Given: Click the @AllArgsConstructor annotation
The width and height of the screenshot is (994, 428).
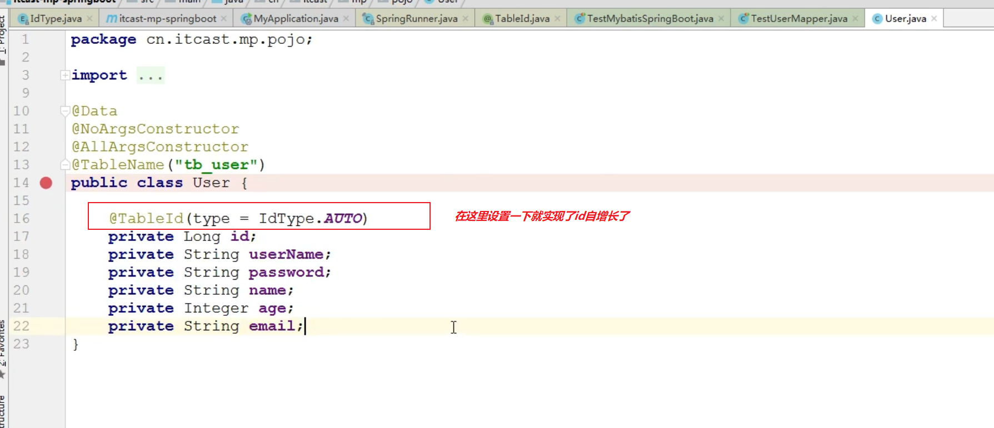Looking at the screenshot, I should click(x=160, y=147).
